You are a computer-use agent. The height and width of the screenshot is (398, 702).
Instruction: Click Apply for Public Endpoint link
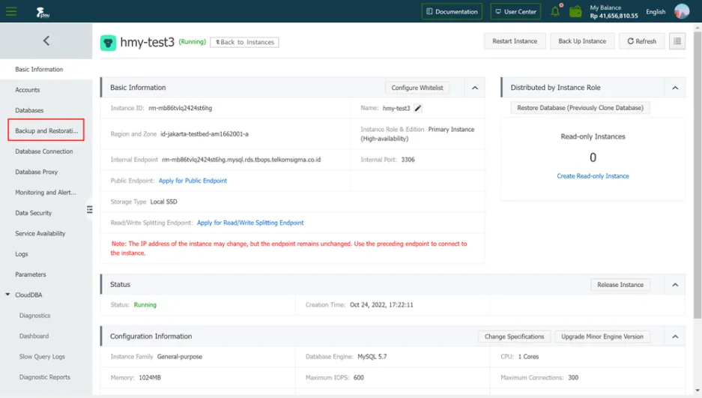tap(193, 181)
